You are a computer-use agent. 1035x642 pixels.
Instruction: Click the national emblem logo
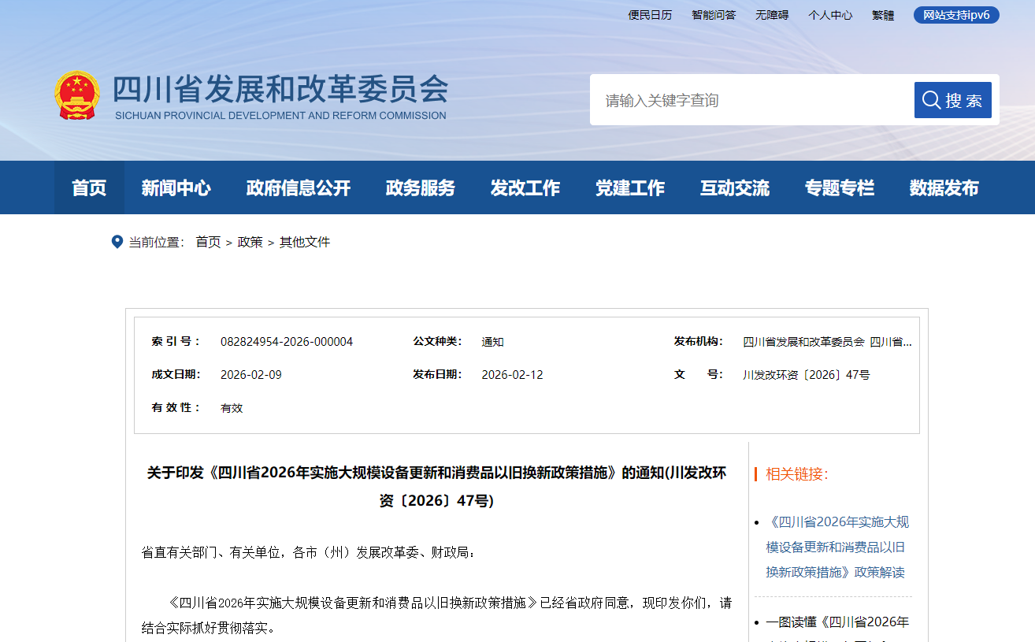point(77,95)
